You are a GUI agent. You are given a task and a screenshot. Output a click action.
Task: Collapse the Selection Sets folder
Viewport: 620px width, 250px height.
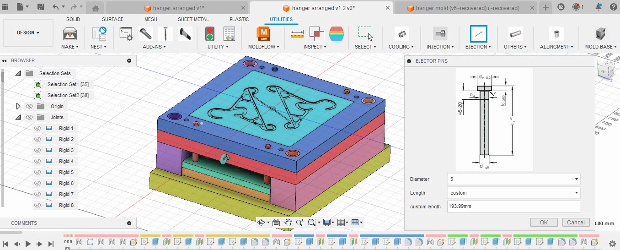[x=18, y=73]
